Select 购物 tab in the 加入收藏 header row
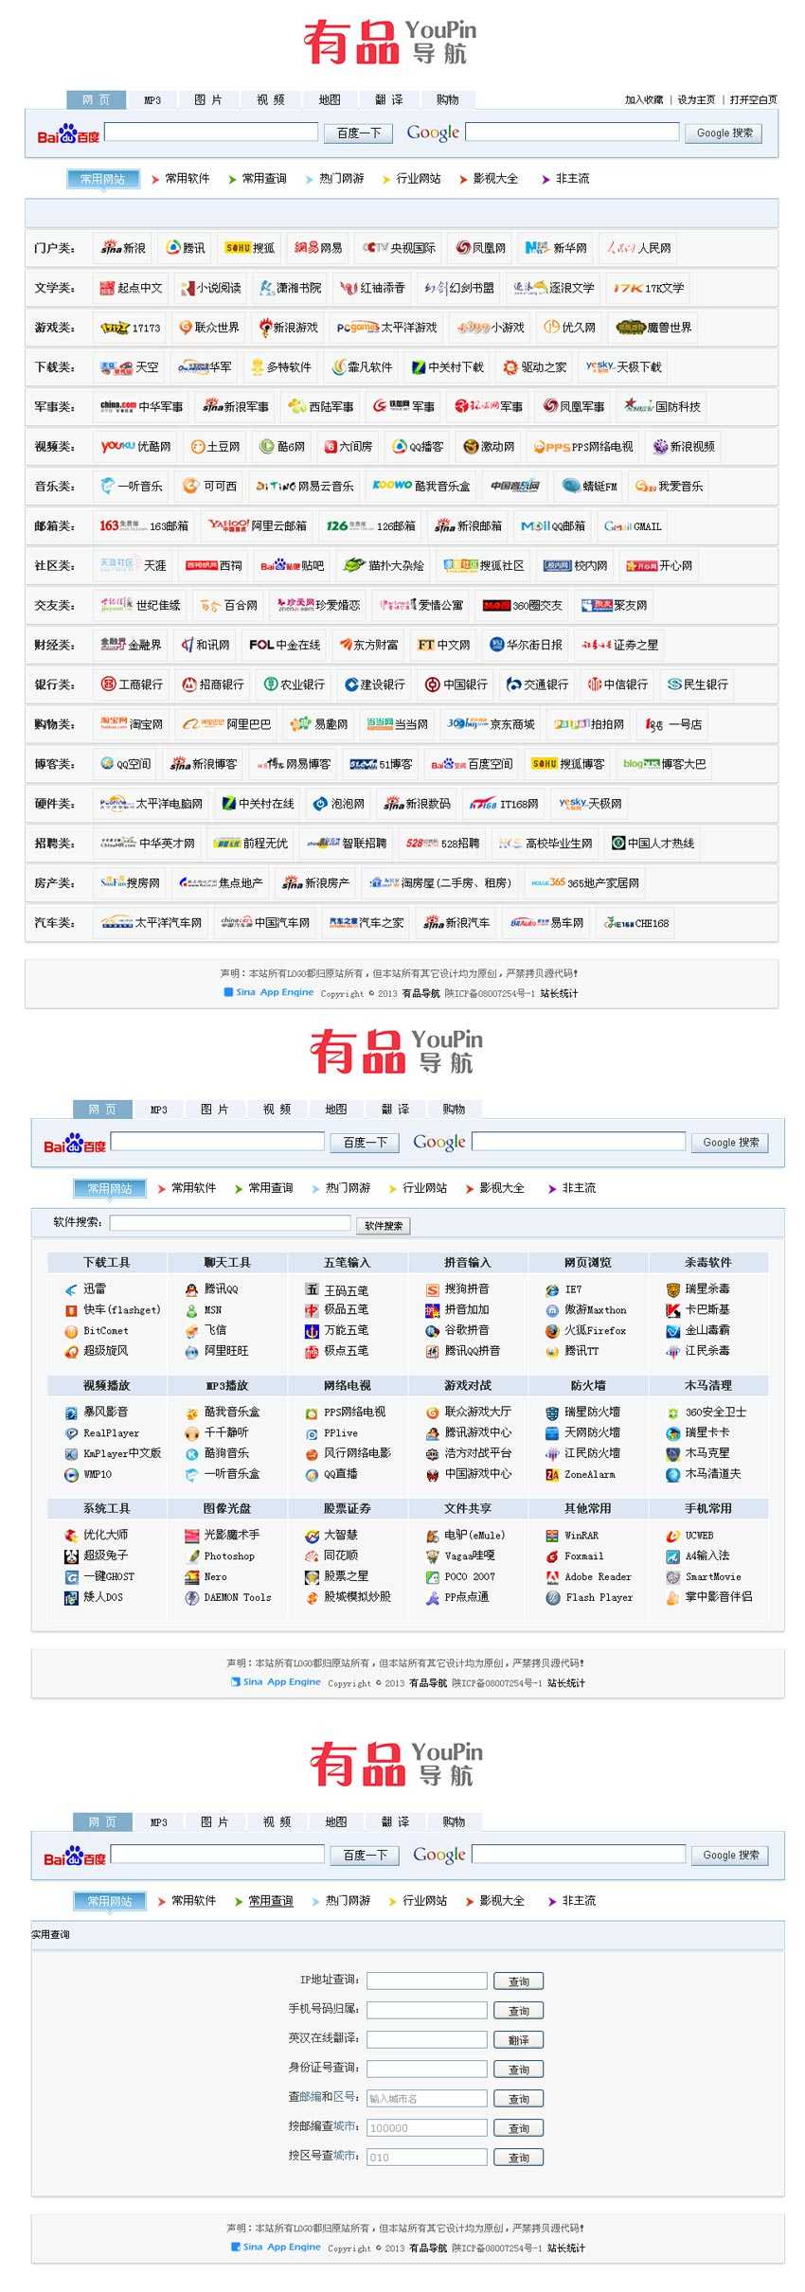 click(447, 99)
